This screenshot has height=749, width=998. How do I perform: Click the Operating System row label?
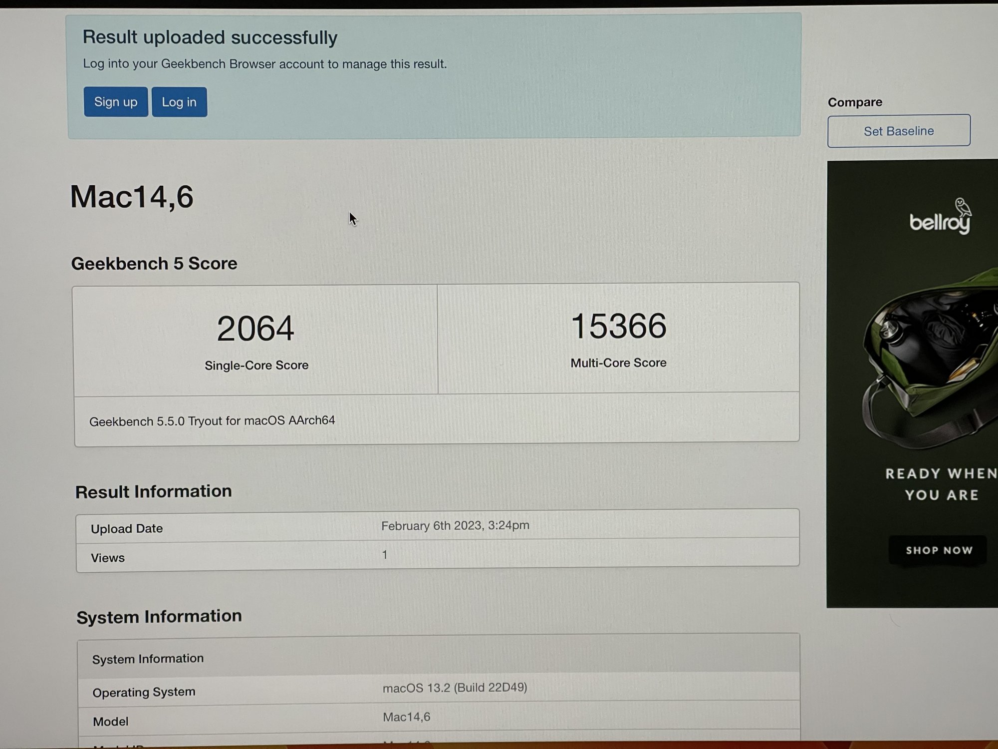[x=144, y=692]
